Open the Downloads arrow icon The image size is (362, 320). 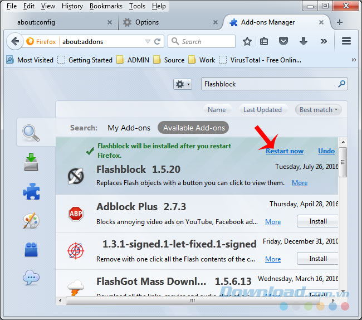[304, 42]
